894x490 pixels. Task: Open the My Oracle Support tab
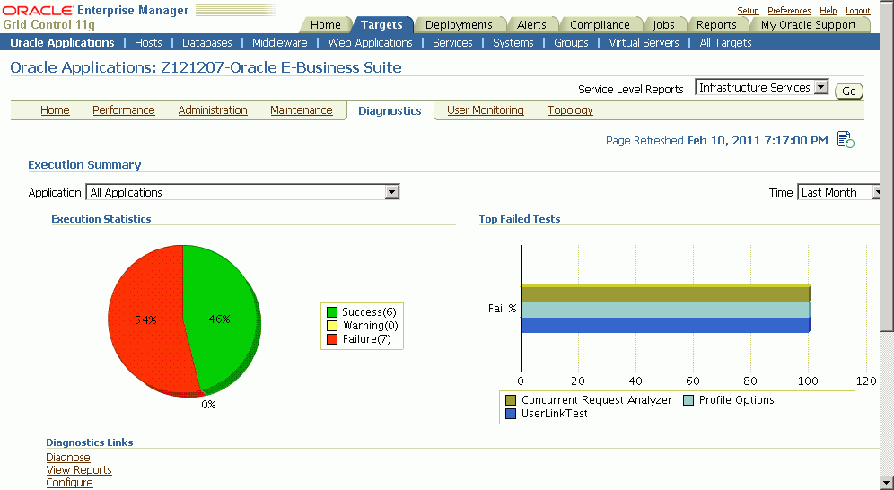808,24
